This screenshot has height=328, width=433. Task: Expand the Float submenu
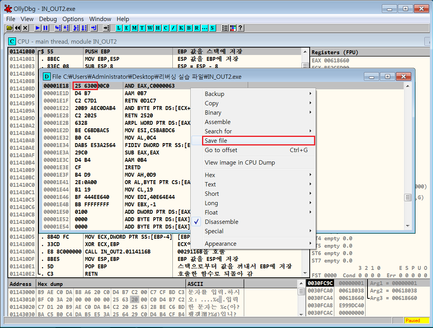(253, 213)
